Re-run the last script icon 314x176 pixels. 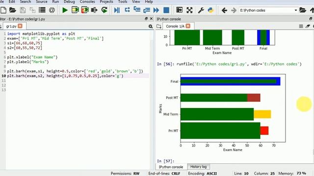pyautogui.click(x=105, y=10)
